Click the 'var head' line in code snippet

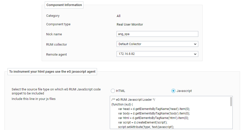click(154, 109)
